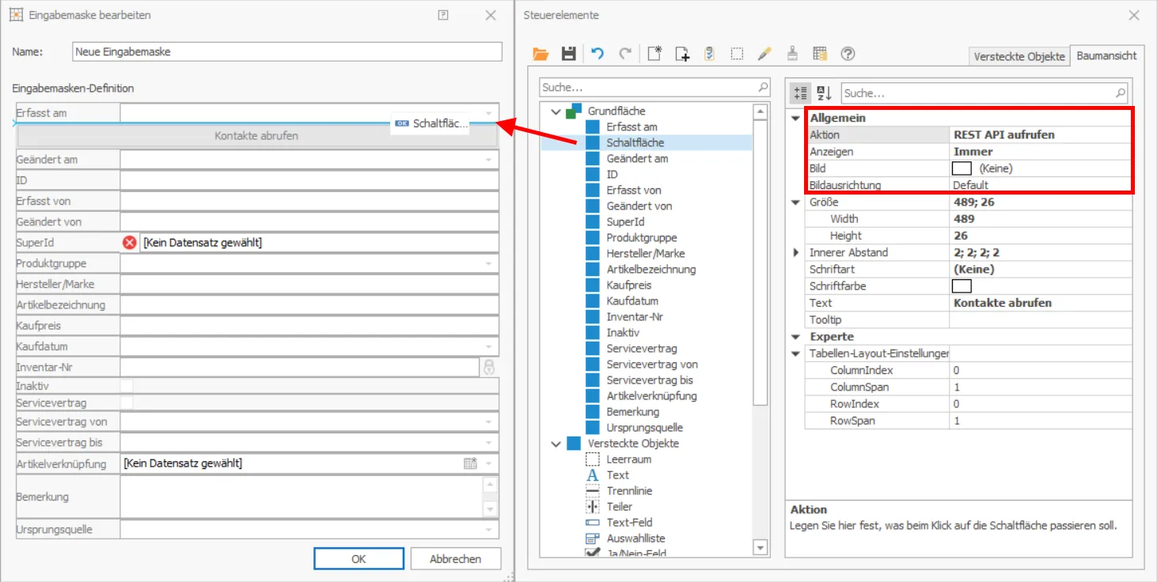1157x582 pixels.
Task: Sort properties alphabetically (A-Z icon)
Action: click(x=824, y=93)
